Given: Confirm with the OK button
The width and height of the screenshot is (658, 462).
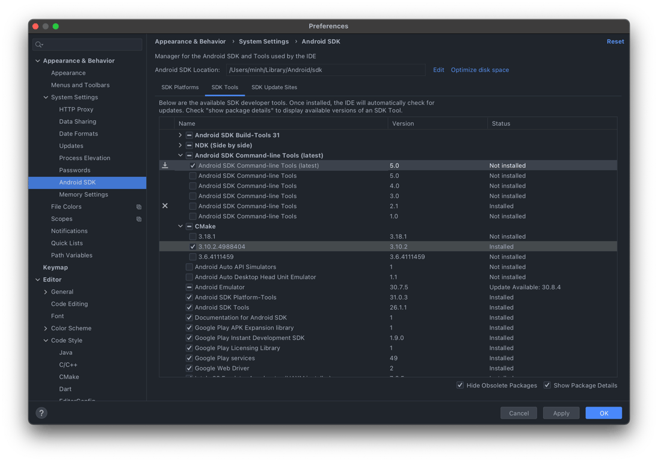Looking at the screenshot, I should tap(603, 413).
